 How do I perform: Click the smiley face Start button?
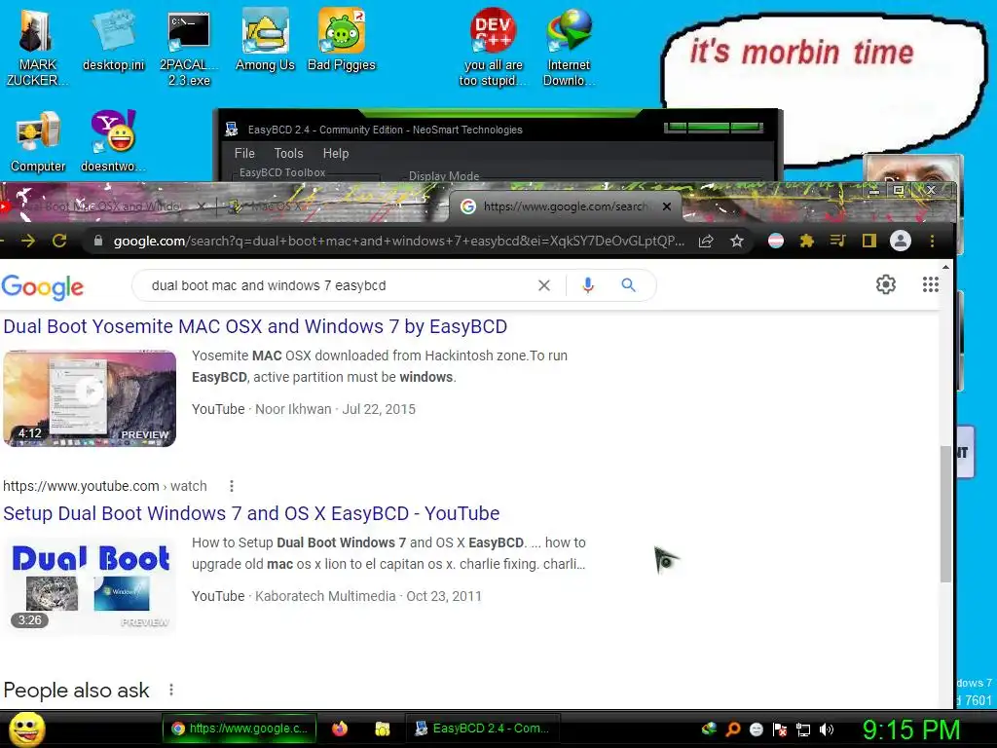pyautogui.click(x=26, y=729)
